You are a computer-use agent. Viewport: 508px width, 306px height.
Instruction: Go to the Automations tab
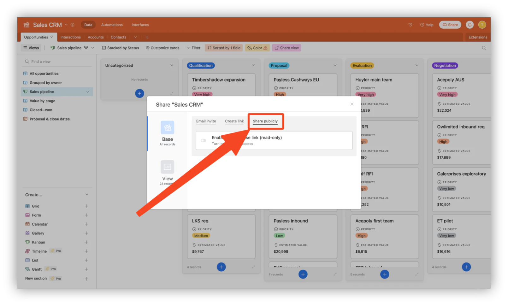(112, 25)
